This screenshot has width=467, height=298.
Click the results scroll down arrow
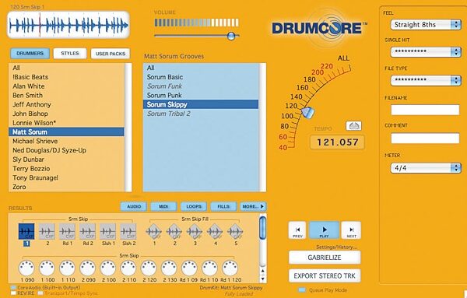click(263, 279)
